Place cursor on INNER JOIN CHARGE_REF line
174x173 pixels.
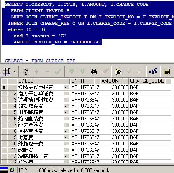(90, 23)
